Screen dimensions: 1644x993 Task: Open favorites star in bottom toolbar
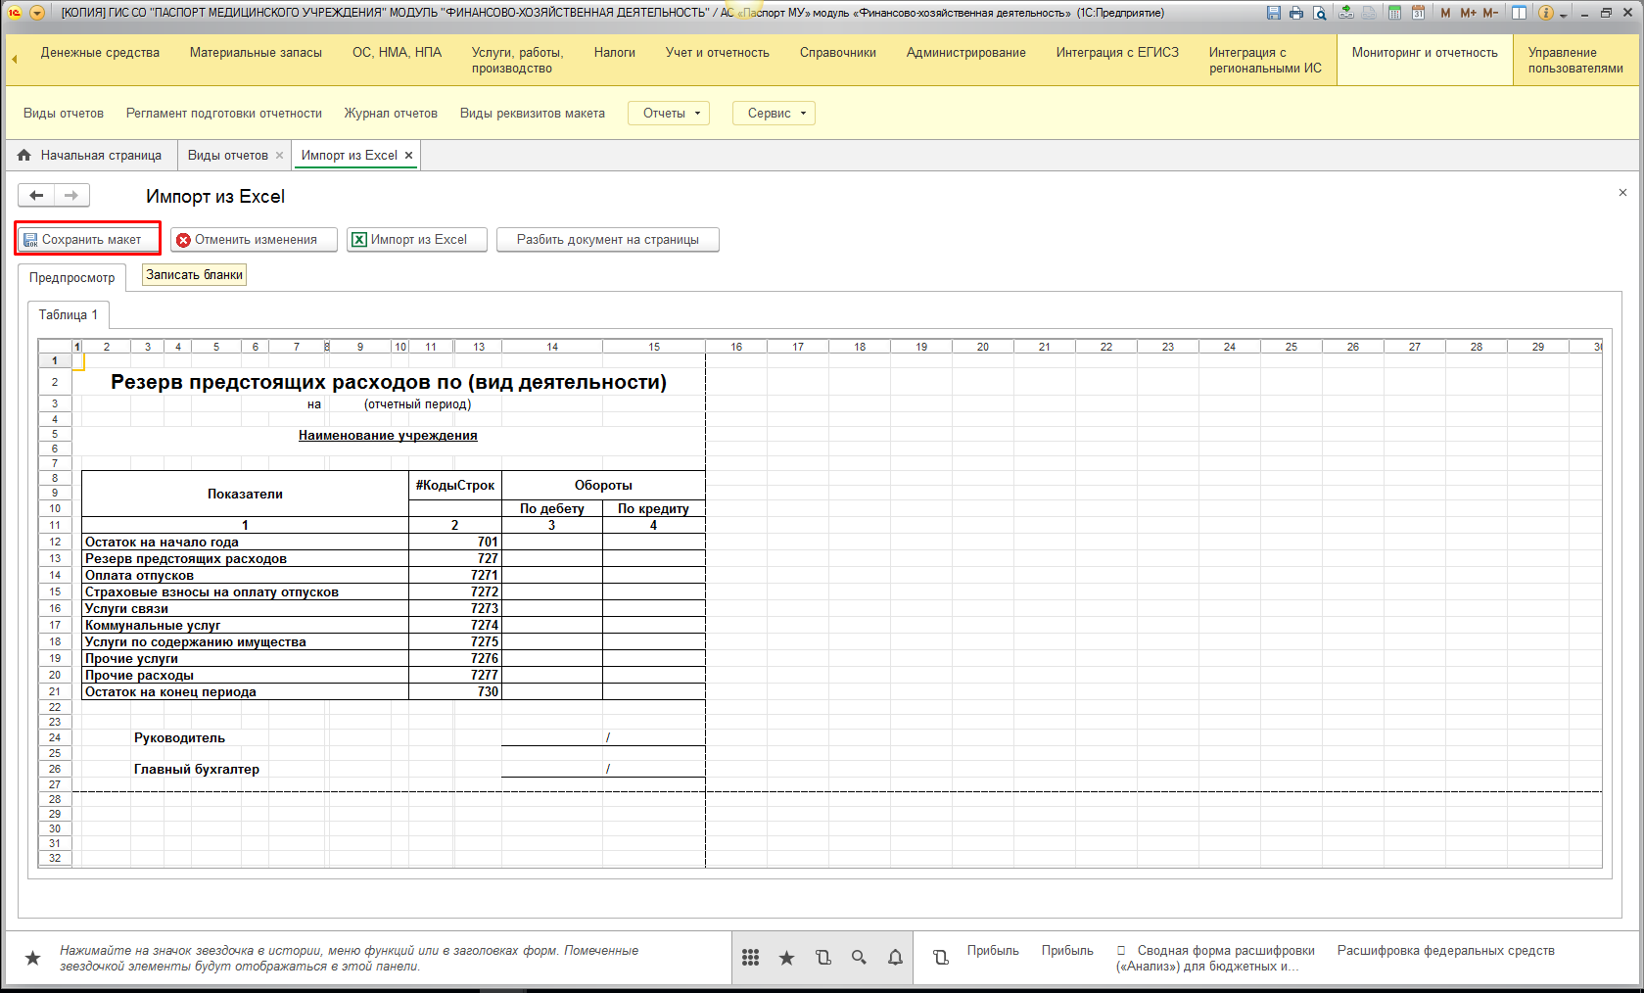point(786,958)
